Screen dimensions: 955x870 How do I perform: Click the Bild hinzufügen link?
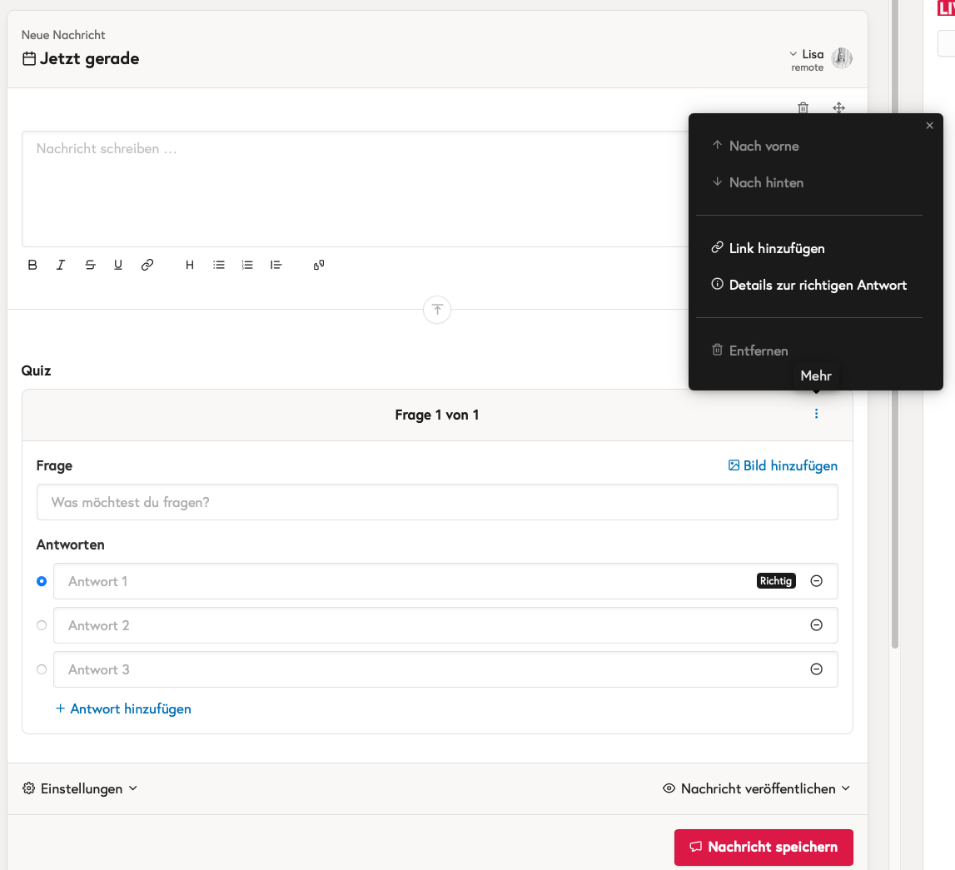click(x=783, y=465)
